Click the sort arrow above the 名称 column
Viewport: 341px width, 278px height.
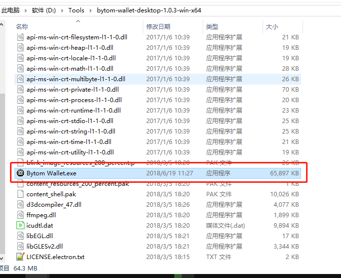pyautogui.click(x=78, y=21)
